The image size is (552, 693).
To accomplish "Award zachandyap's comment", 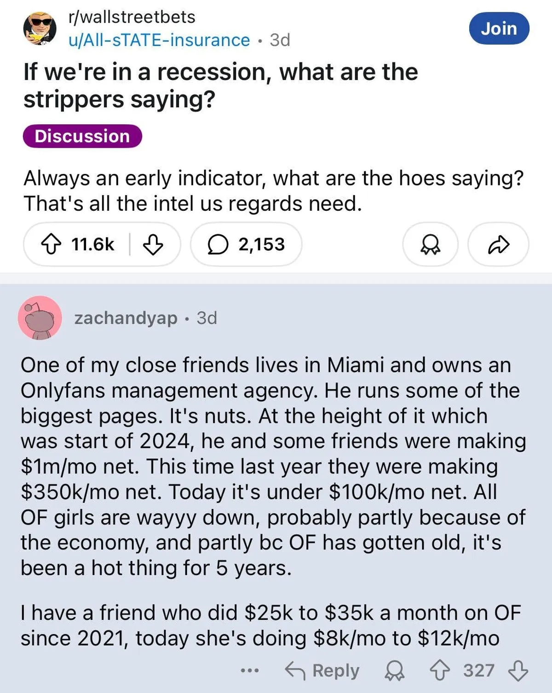I will tap(395, 671).
